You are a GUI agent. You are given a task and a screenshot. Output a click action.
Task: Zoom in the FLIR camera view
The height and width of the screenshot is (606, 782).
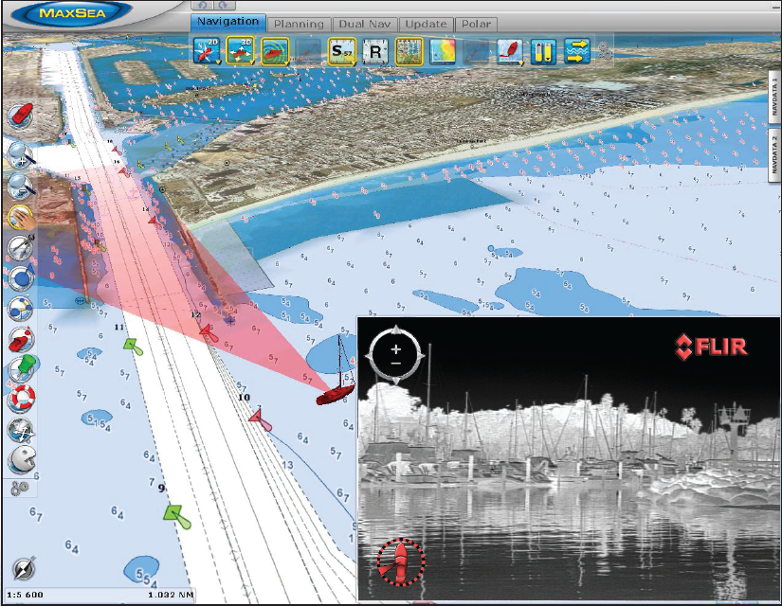click(395, 348)
